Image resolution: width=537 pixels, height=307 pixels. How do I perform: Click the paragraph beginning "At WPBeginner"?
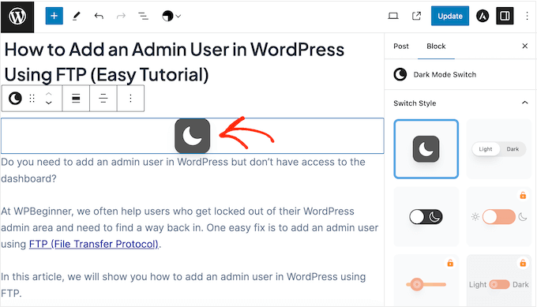190,227
